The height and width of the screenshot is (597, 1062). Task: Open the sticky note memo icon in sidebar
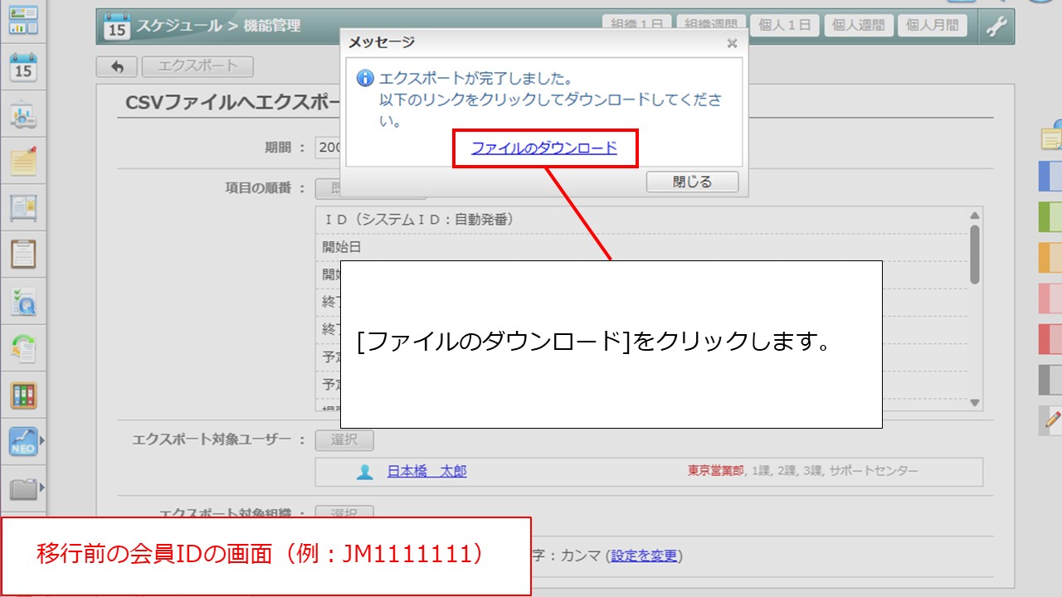(x=23, y=161)
